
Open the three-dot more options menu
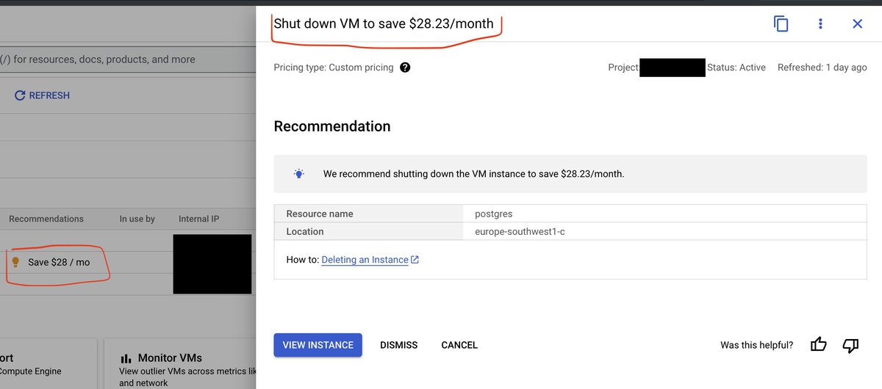pos(820,23)
